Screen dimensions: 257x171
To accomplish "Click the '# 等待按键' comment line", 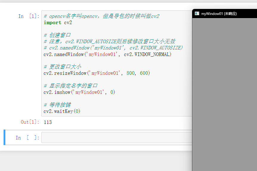I will [57, 105].
